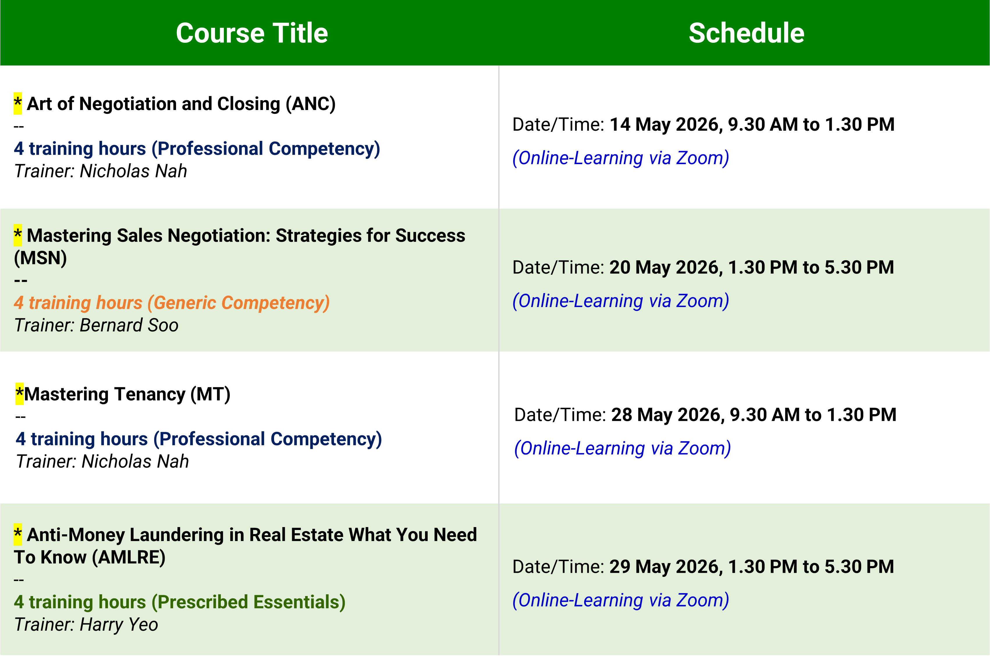Select the 28 May 2026 date and time

(x=753, y=415)
